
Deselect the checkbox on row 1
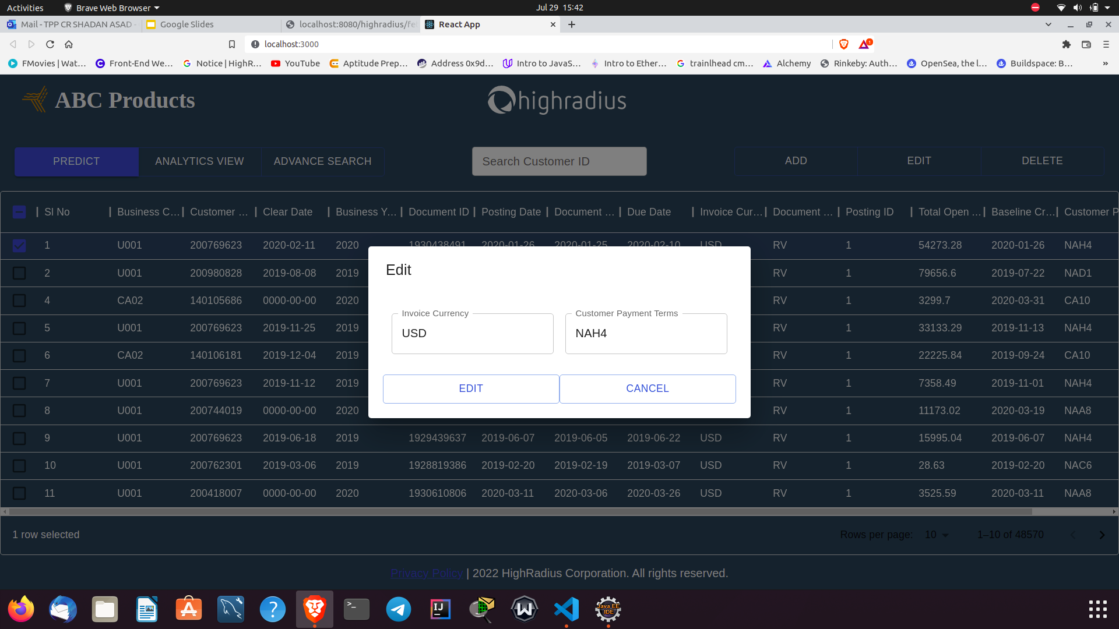click(19, 245)
